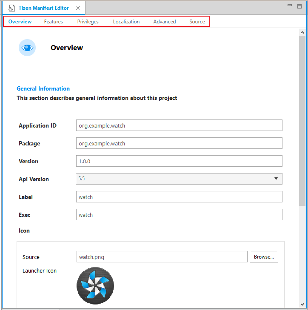Switch to the Features tab
The width and height of the screenshot is (308, 310).
click(x=54, y=22)
